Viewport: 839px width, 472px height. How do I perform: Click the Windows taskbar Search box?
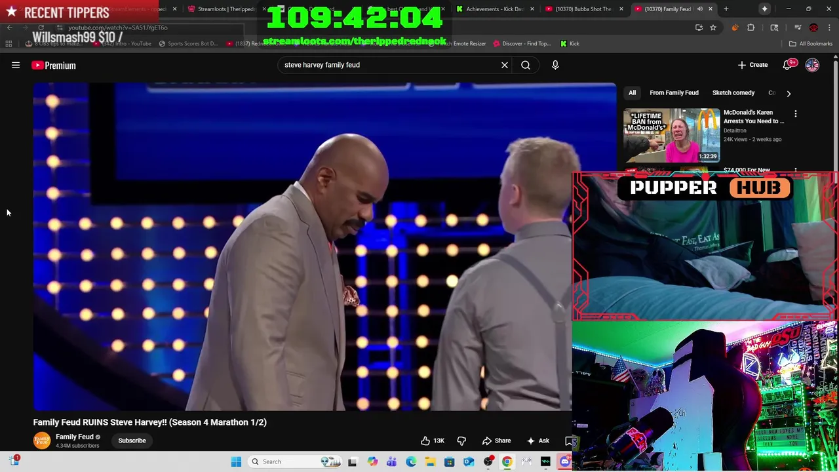pos(294,462)
